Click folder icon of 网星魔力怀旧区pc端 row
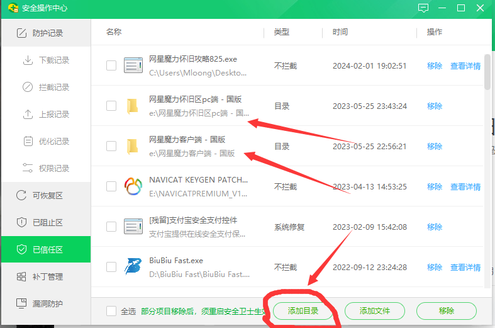The width and height of the screenshot is (495, 328). coord(132,106)
